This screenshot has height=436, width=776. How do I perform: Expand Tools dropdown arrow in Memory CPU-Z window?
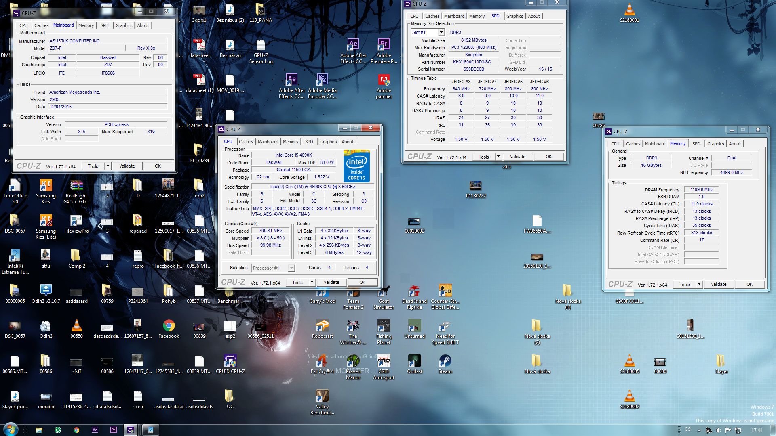click(699, 284)
